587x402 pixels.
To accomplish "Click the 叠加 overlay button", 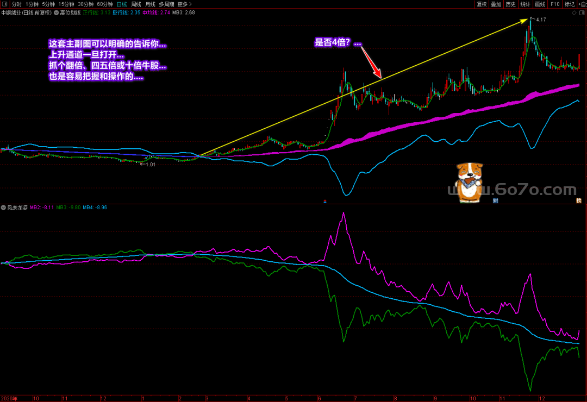I will (x=496, y=4).
